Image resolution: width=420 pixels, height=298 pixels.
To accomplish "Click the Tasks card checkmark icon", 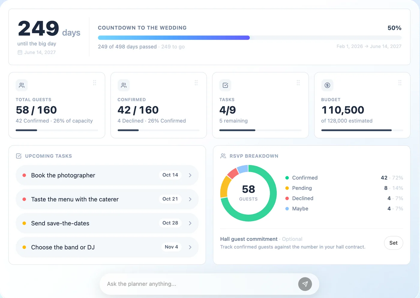I will point(225,85).
